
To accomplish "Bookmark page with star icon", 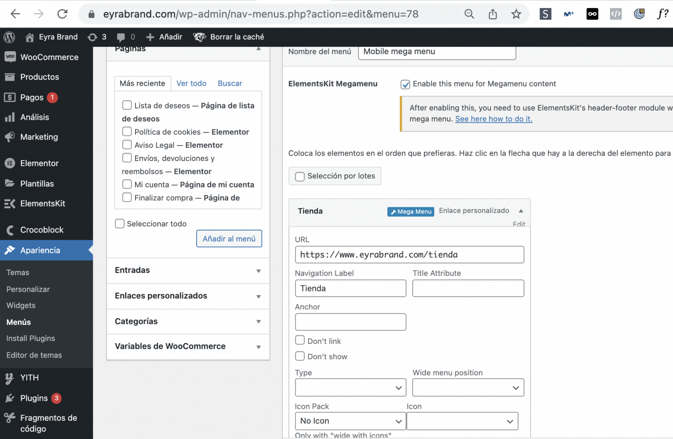I will click(x=516, y=14).
